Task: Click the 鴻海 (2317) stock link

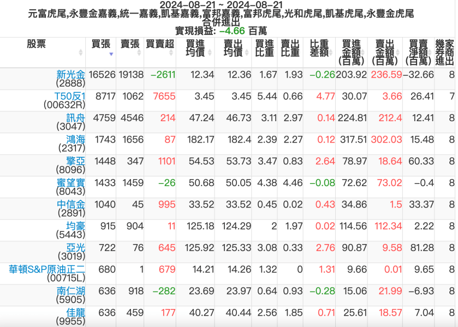Action: (x=76, y=139)
